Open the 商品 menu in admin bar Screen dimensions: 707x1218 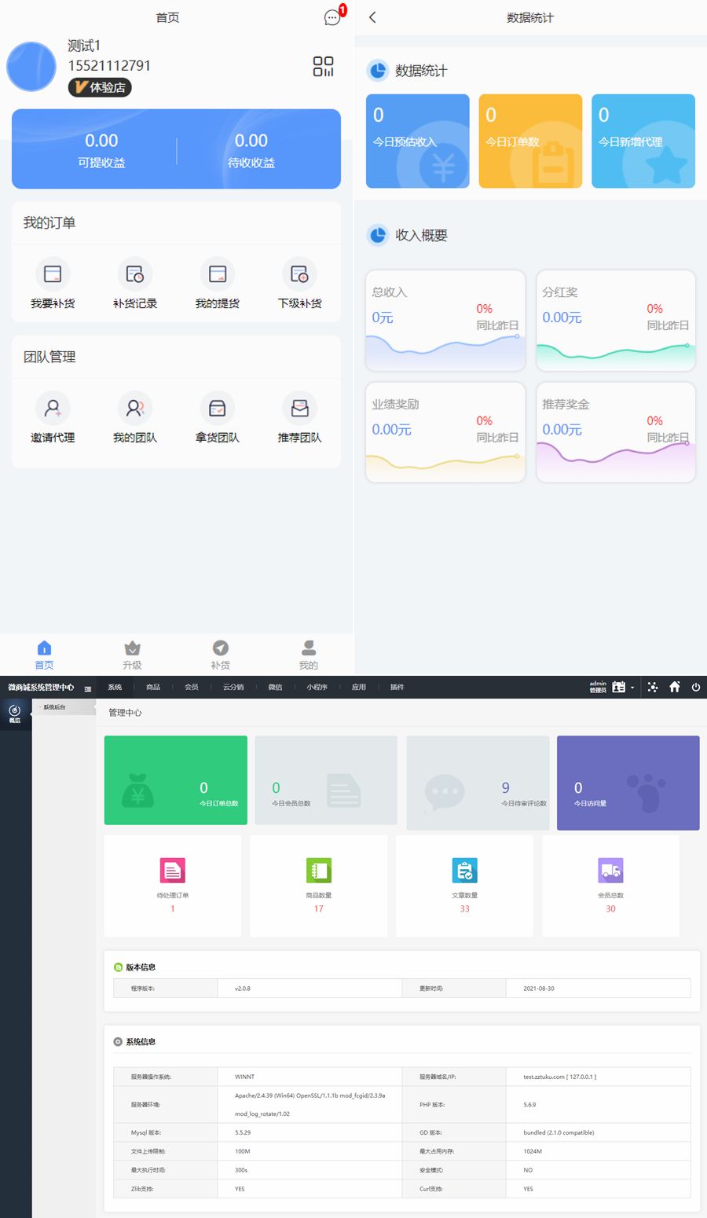[153, 687]
